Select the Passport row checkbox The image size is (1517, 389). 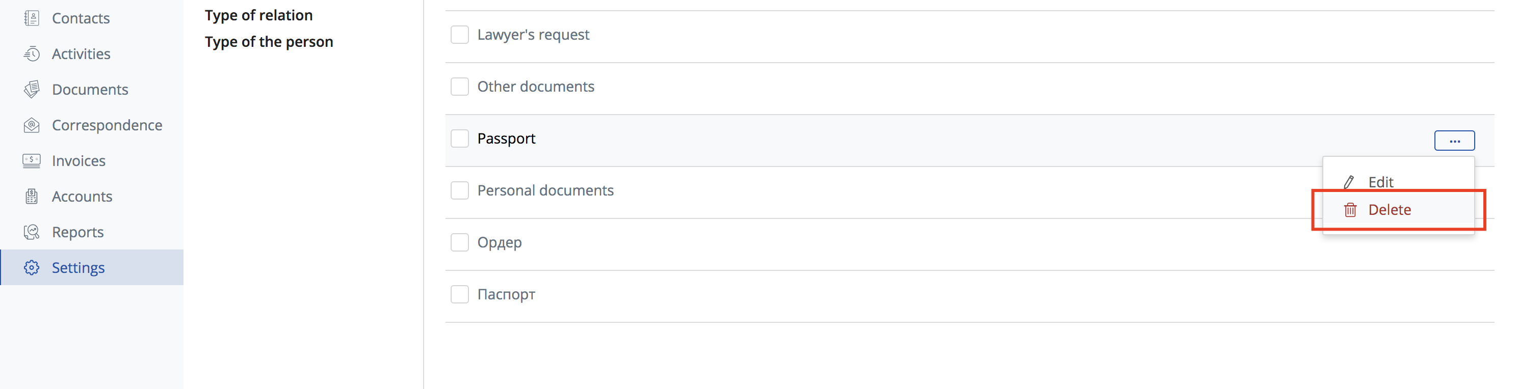(459, 138)
